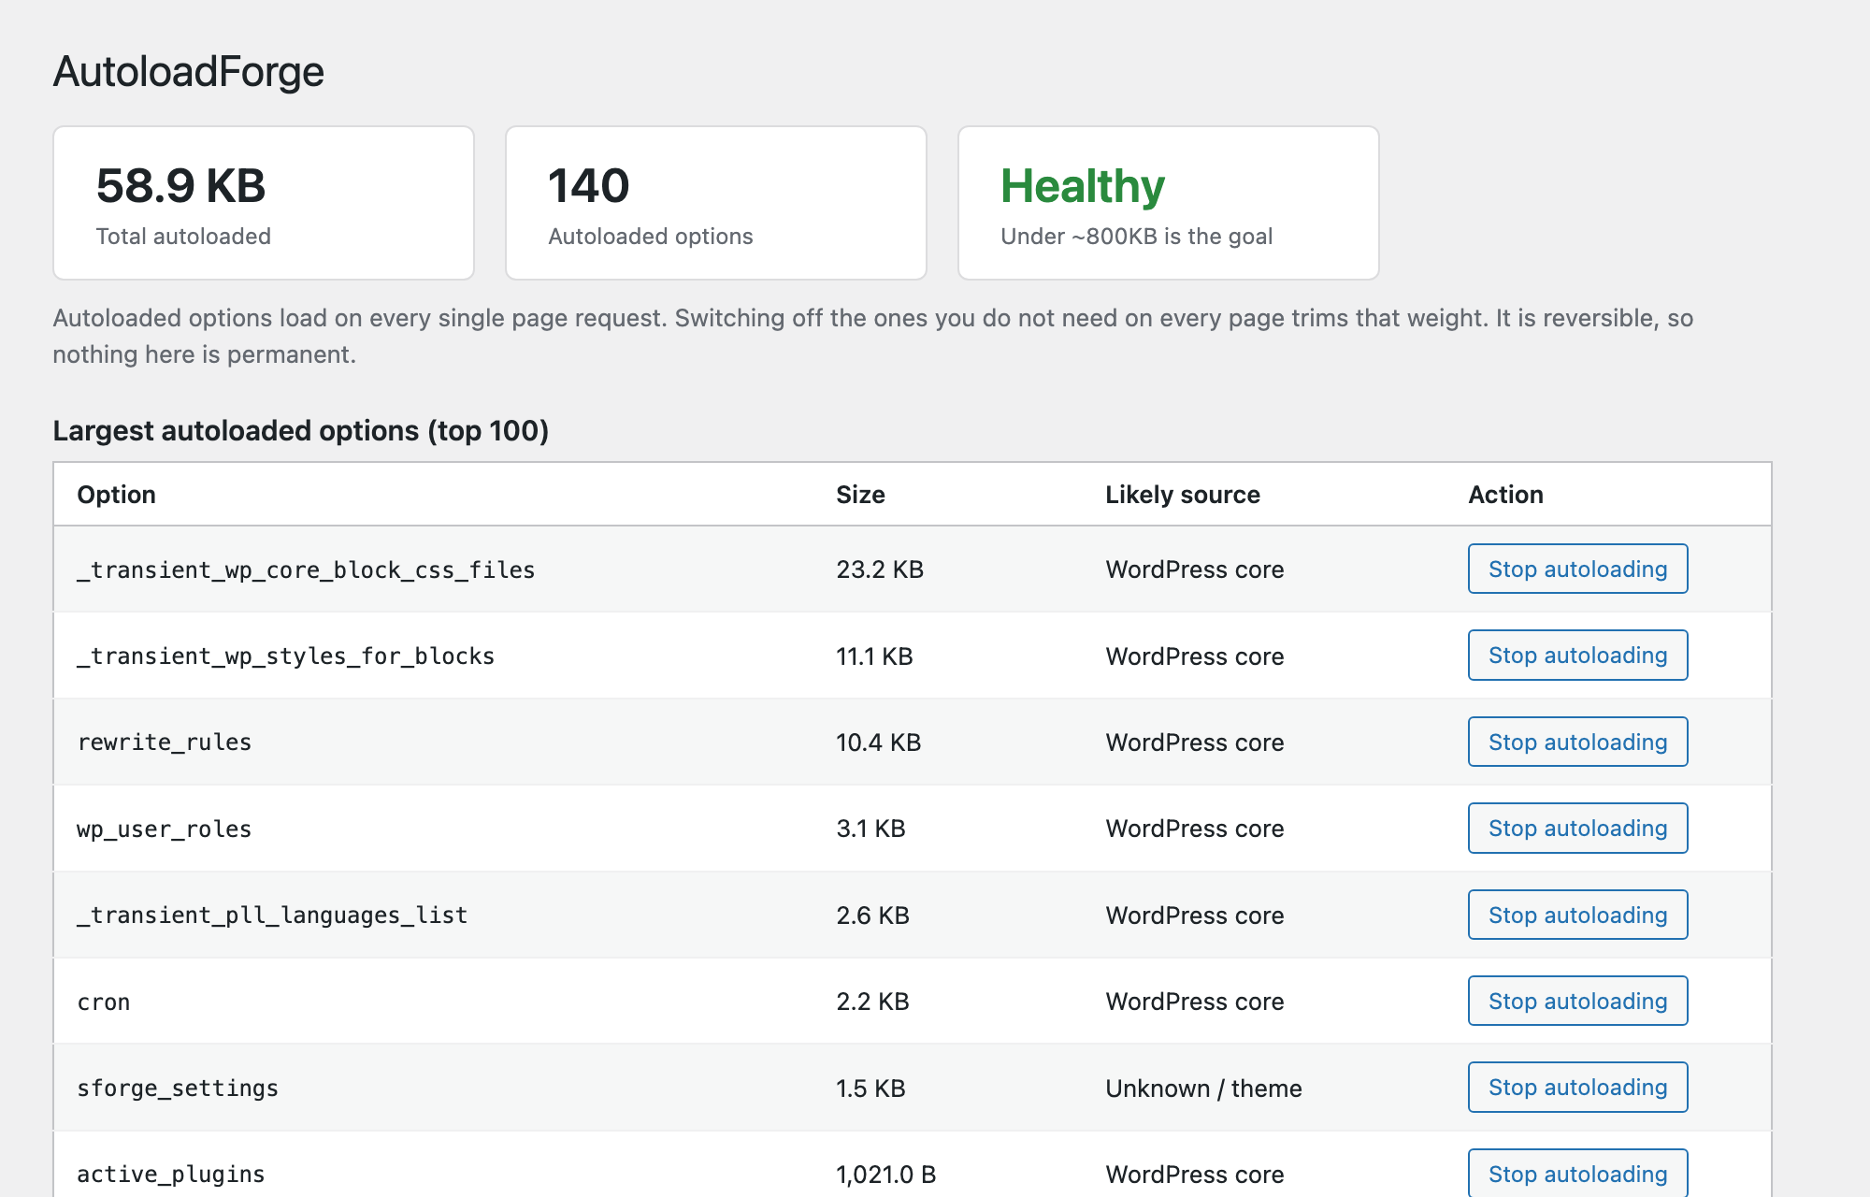Stop autoloading sforge_settings
This screenshot has height=1197, width=1870.
1577,1087
